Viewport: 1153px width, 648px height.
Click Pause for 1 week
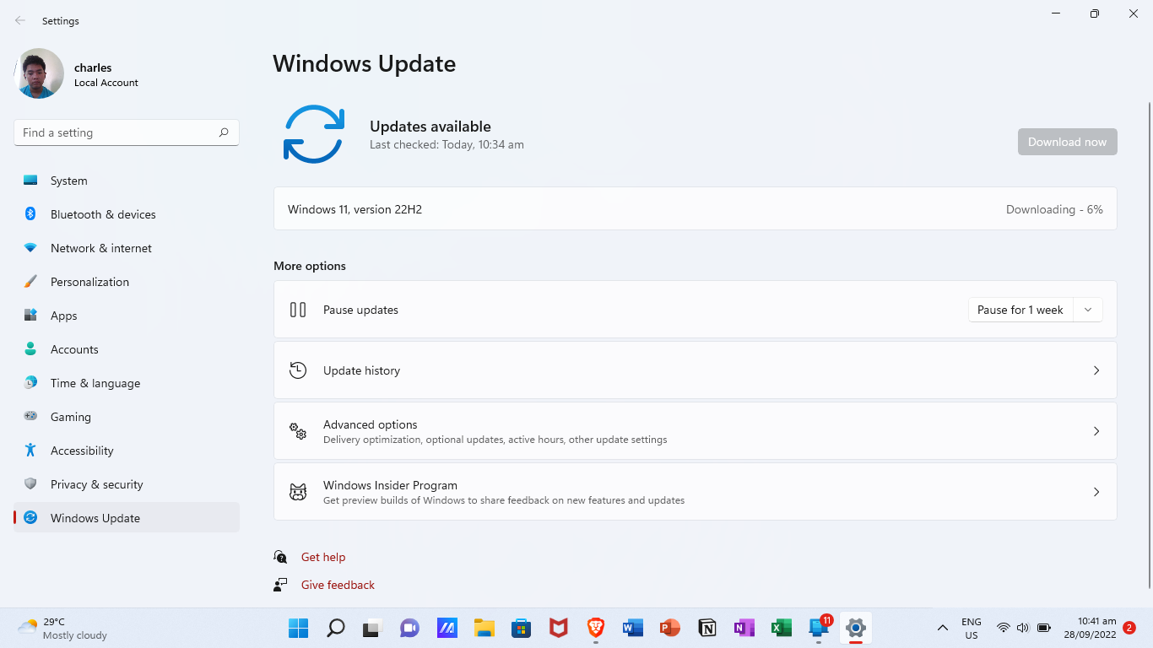coord(1020,310)
